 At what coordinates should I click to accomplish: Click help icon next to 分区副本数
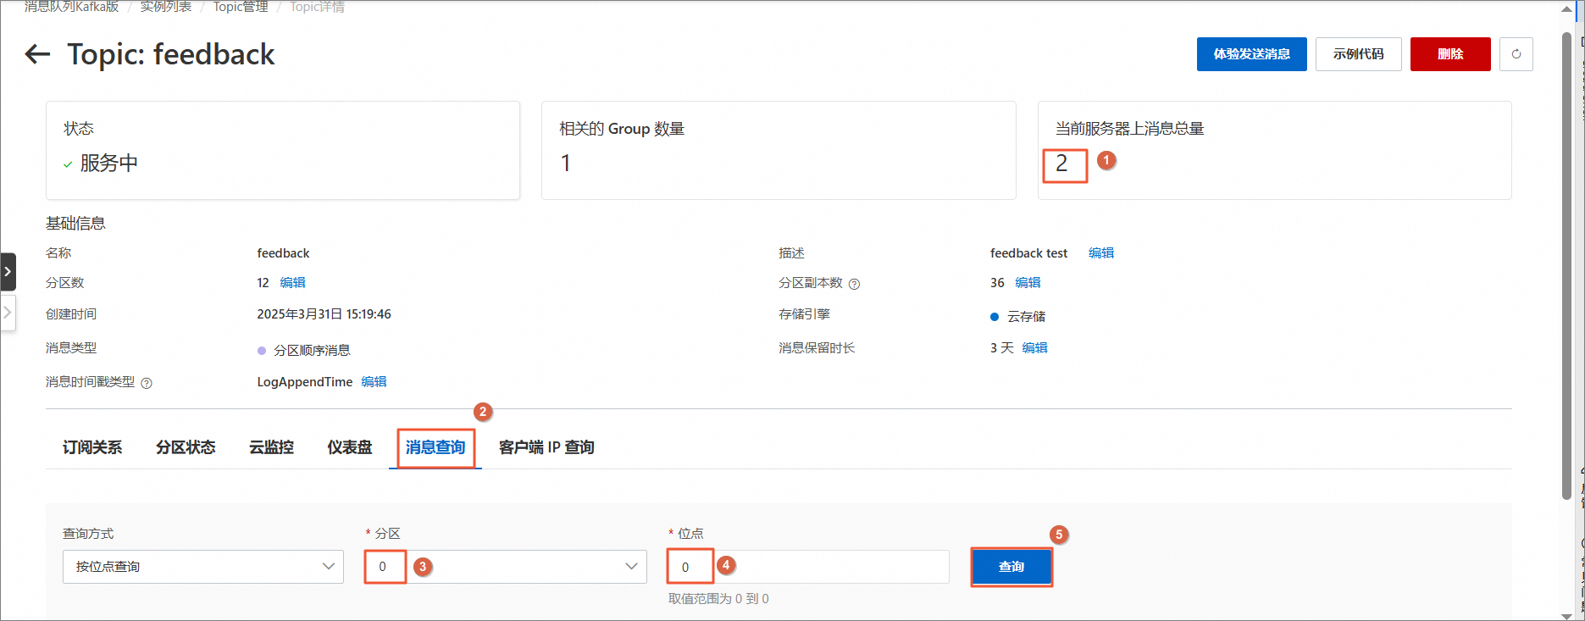point(854,284)
